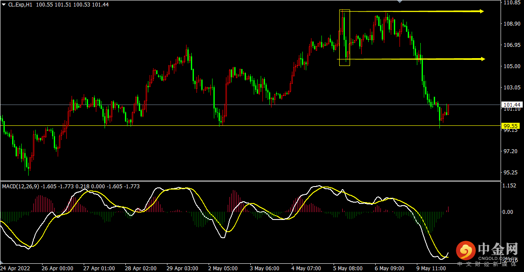The image size is (524, 272).
Task: Click the 5 May 08:00 time label
Action: [348, 269]
